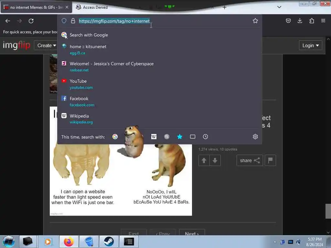Expand the Login dropdown
Screen dimensions: 331x248
[x=311, y=45]
